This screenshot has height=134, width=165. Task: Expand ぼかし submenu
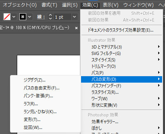click(122, 128)
